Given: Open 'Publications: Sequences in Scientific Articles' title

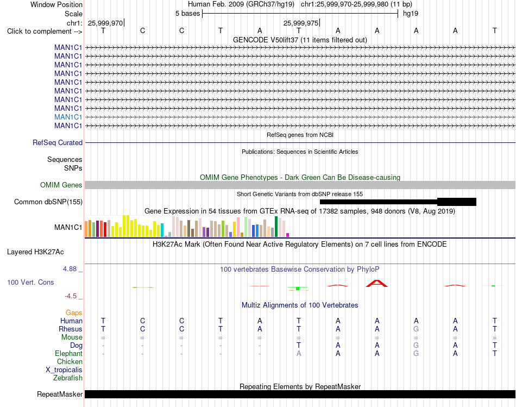Looking at the screenshot, I should pos(300,152).
